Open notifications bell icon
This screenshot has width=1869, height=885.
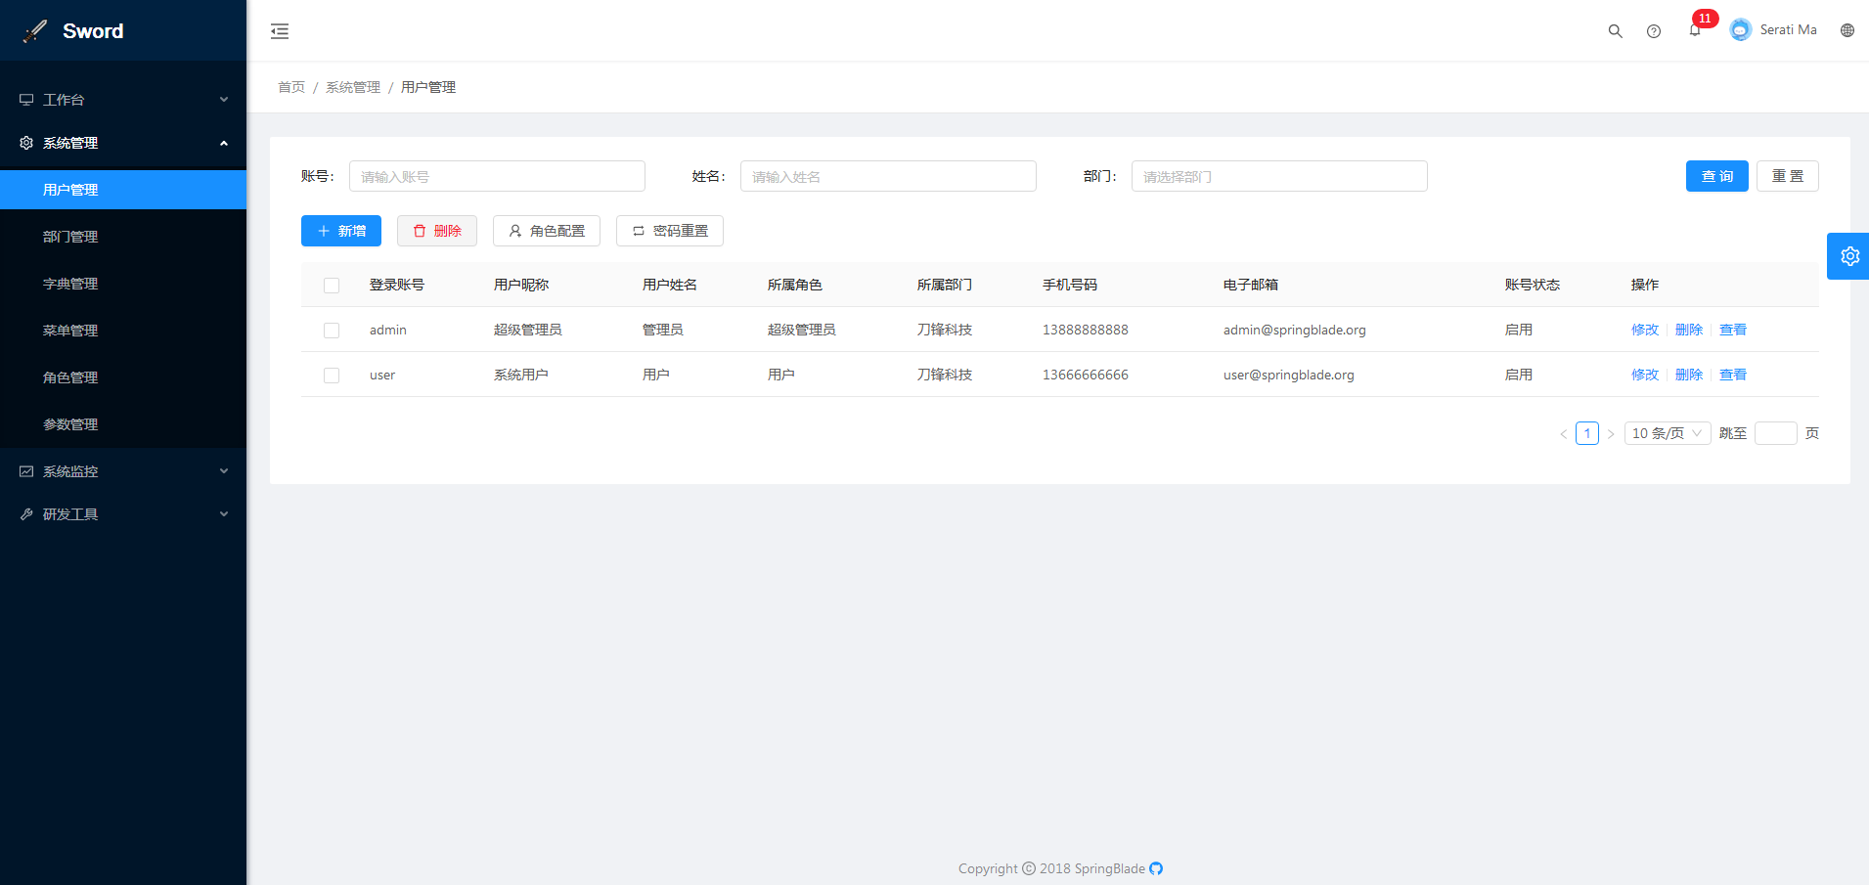tap(1694, 31)
